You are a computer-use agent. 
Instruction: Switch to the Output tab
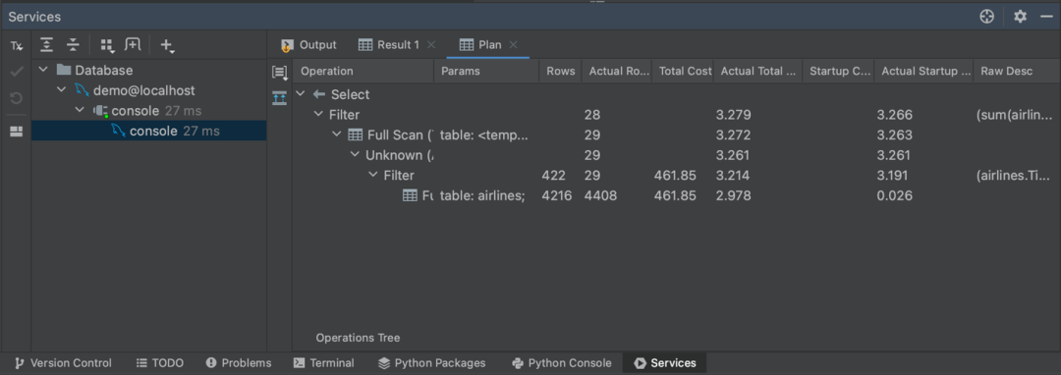point(308,45)
